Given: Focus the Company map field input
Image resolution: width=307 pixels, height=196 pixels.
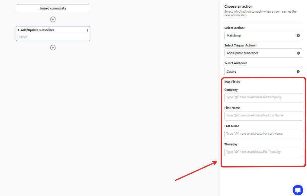Looking at the screenshot, I should click(263, 98).
